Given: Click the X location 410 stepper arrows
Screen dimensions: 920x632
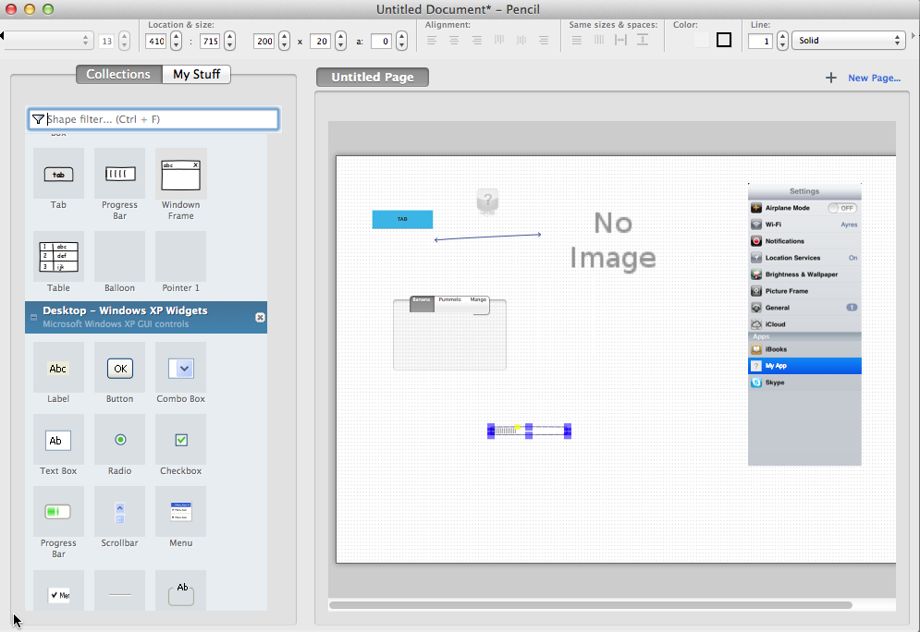Looking at the screenshot, I should (176, 41).
